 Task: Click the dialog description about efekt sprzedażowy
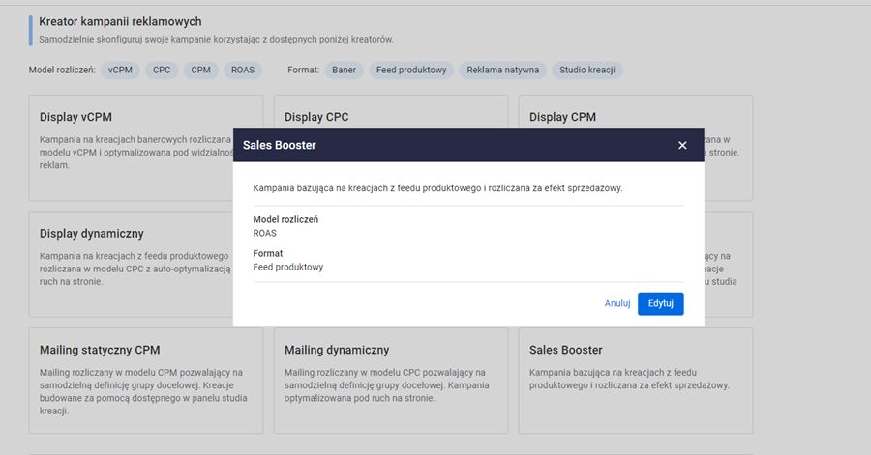coord(437,188)
